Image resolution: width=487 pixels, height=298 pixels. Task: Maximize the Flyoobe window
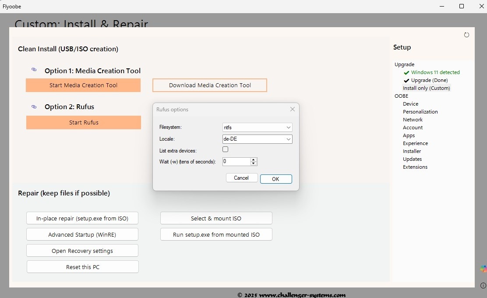point(462,6)
